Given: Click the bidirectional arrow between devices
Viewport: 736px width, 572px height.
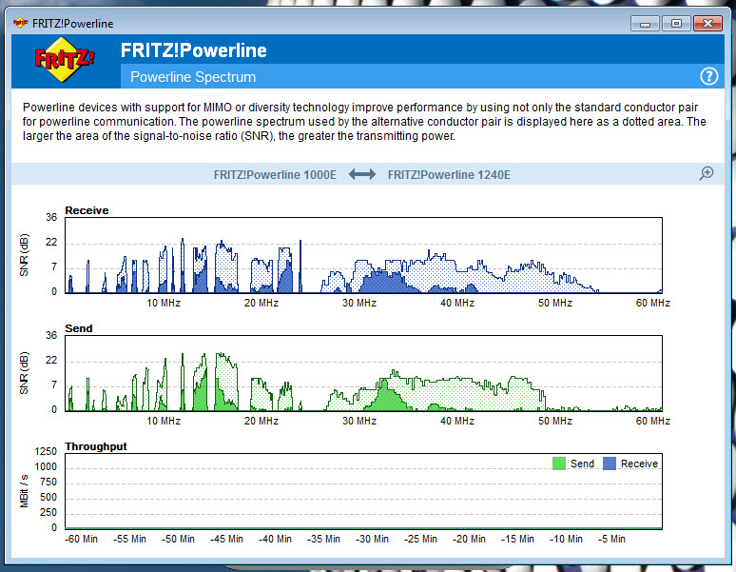Looking at the screenshot, I should [362, 175].
